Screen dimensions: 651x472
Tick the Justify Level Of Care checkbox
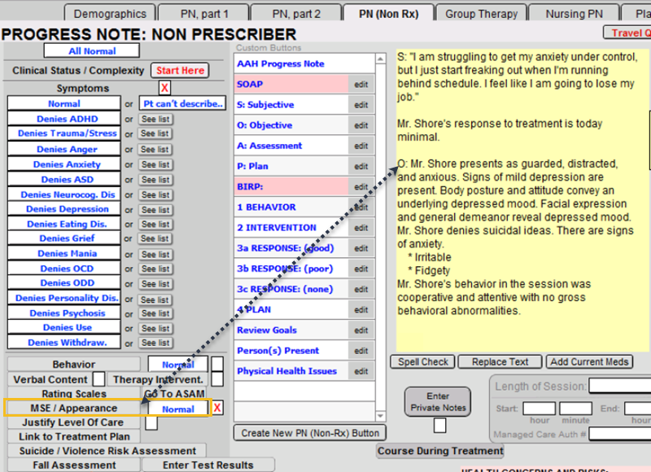(x=151, y=422)
